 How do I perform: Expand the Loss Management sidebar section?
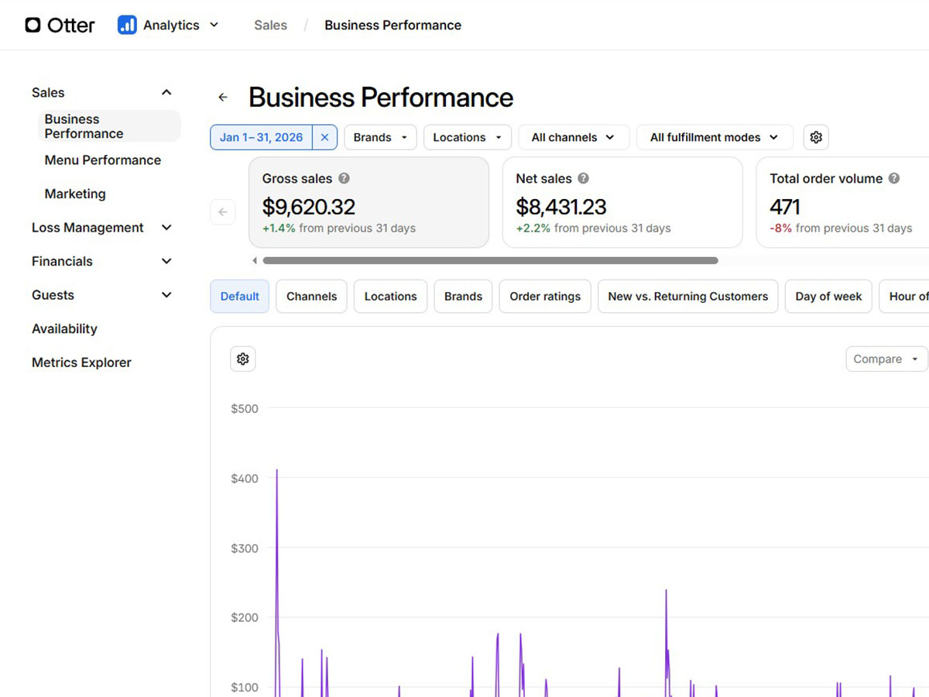[101, 228]
